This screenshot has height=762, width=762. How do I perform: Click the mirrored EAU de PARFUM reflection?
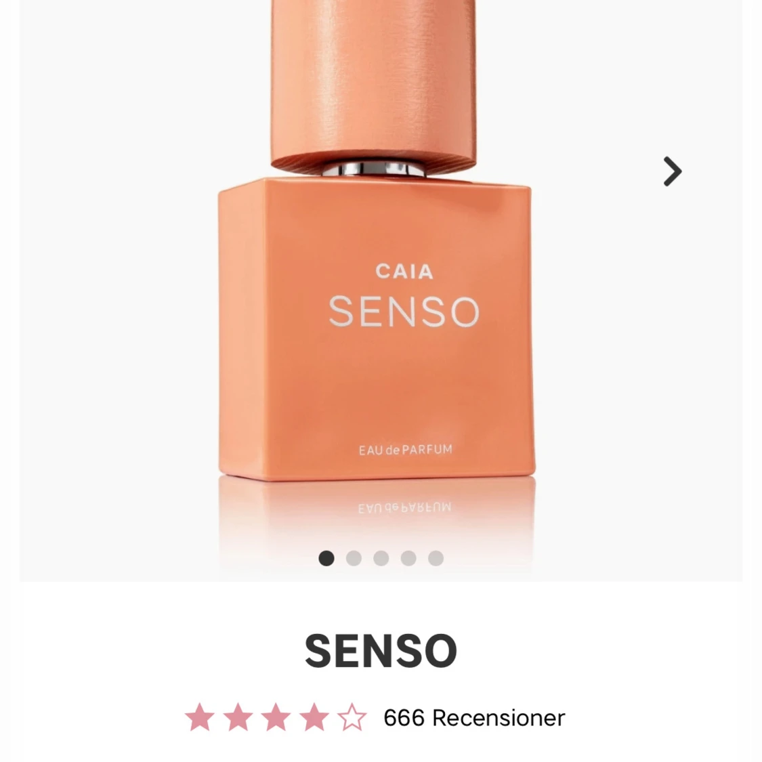(x=404, y=508)
